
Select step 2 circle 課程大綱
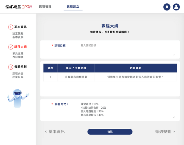click(x=11, y=47)
